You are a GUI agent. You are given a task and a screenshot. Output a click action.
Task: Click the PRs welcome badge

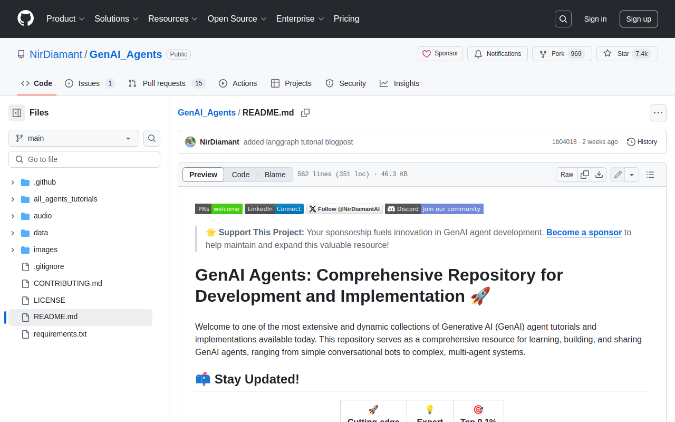click(219, 209)
